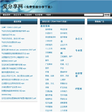
Task: Open the 电导率仪00001.pdf file
Action: pyautogui.click(x=9, y=61)
